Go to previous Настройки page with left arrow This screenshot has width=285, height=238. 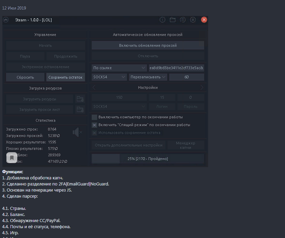click(94, 87)
